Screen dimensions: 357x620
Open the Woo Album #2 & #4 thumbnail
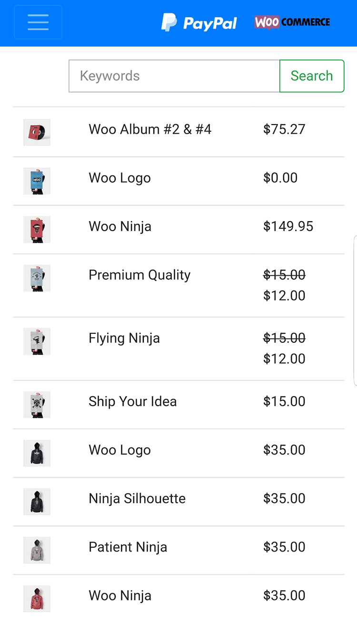coord(37,132)
